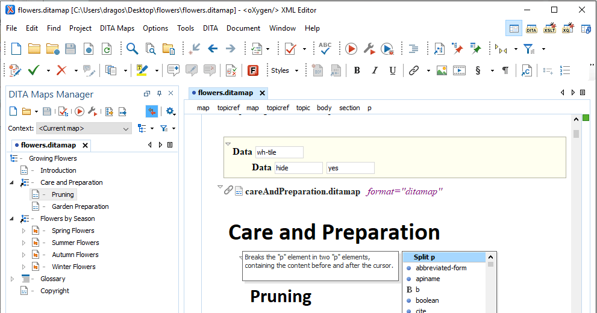The height and width of the screenshot is (313, 597).
Task: Select the flowers.ditamap editor tab
Action: [225, 93]
